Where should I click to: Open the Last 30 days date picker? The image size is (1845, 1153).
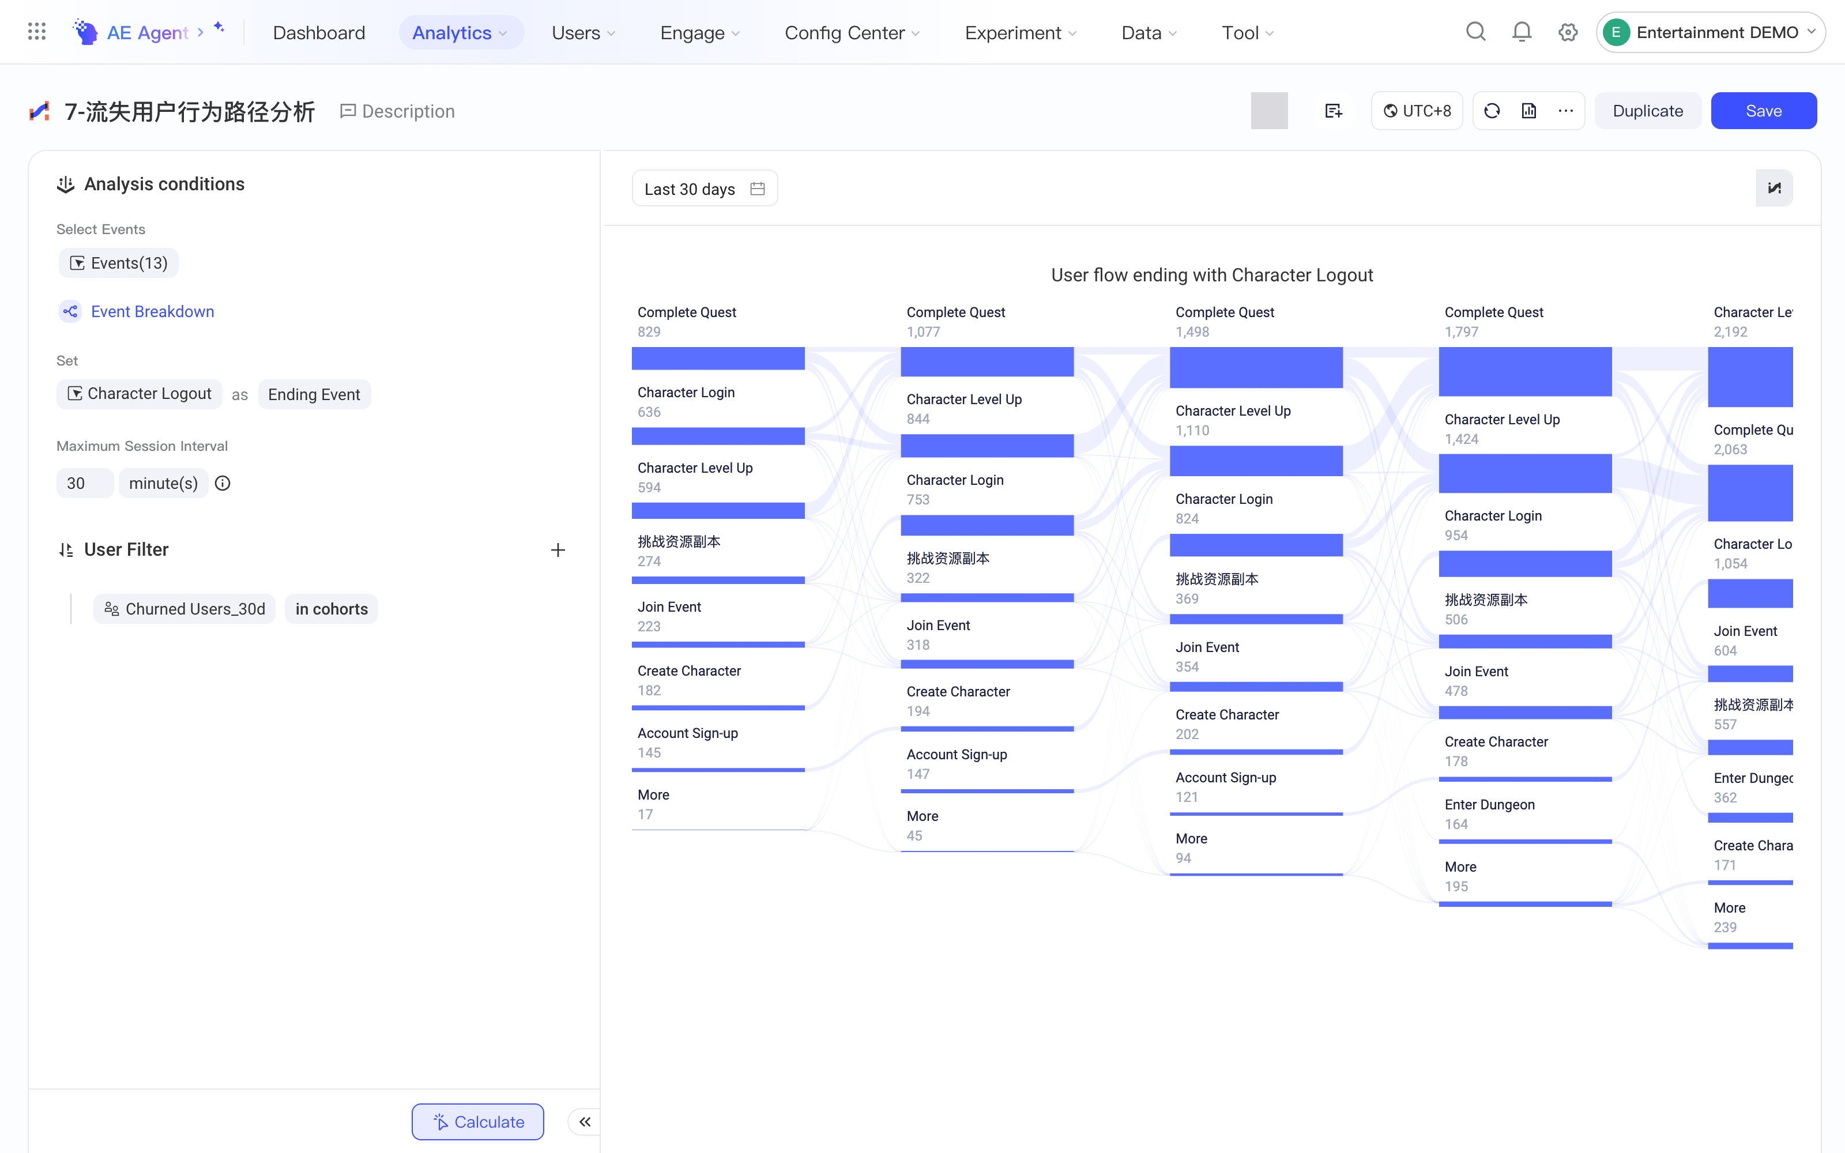[x=705, y=189]
